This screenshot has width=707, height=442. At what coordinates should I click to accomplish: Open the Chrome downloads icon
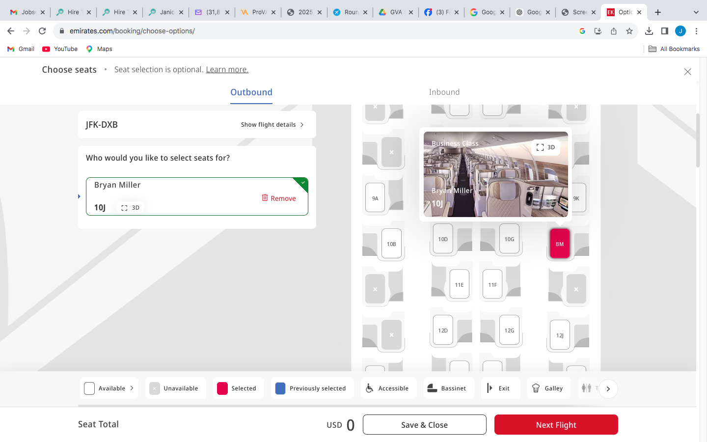point(649,31)
